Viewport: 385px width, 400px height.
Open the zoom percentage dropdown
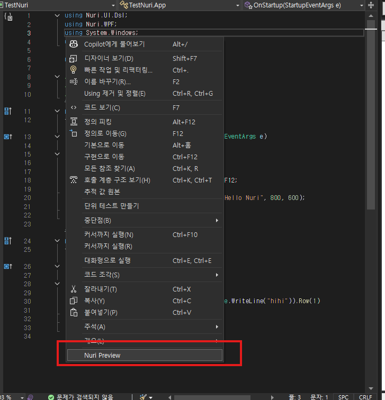click(22, 397)
